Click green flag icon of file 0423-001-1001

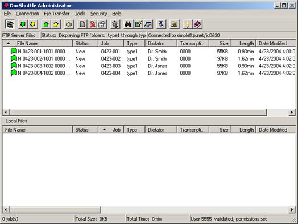coord(14,51)
